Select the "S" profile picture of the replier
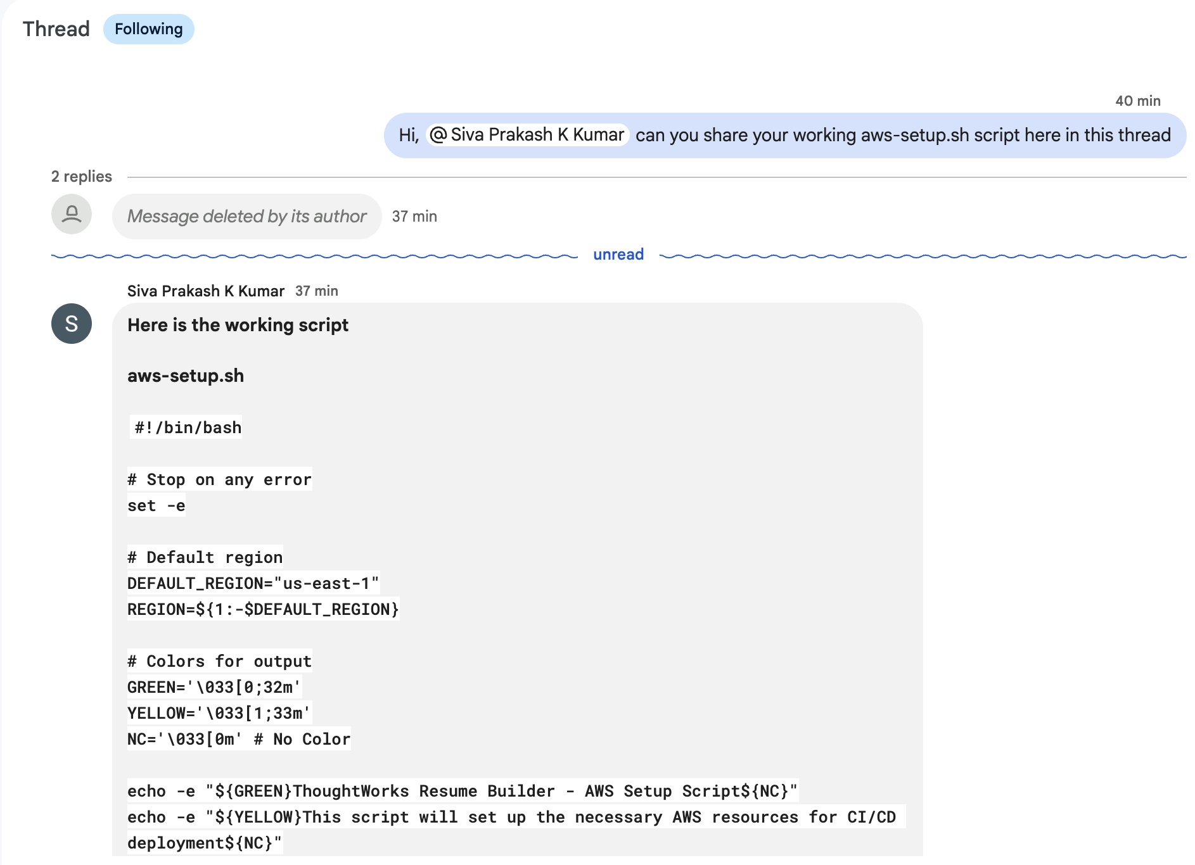 click(71, 324)
